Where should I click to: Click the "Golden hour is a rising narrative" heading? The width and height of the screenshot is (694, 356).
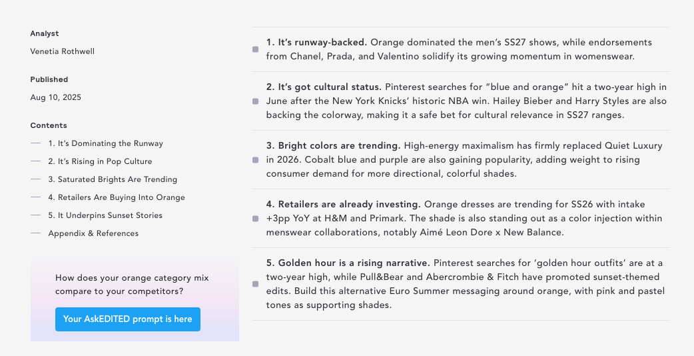pyautogui.click(x=348, y=263)
